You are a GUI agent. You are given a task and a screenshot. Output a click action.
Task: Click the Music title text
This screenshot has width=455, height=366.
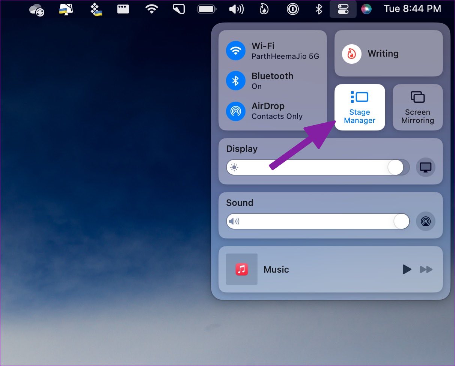(276, 269)
